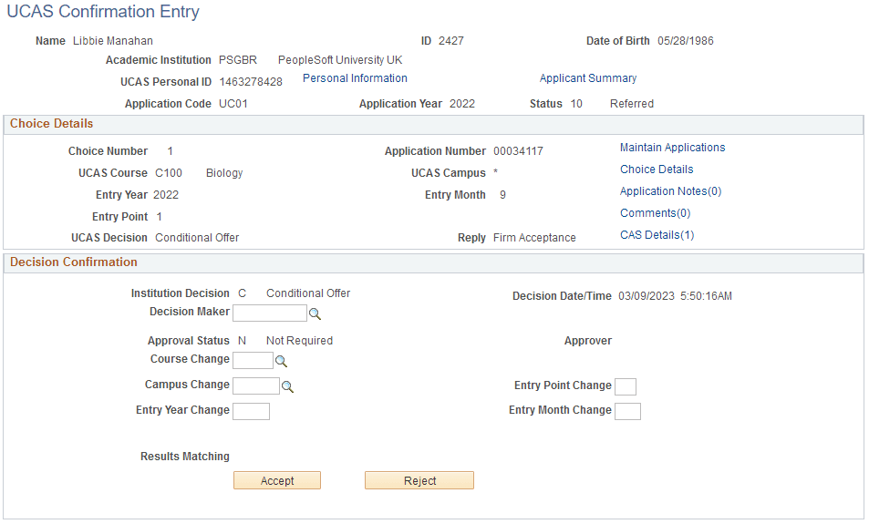
Task: Click the Course Change lookup icon
Action: (x=281, y=361)
